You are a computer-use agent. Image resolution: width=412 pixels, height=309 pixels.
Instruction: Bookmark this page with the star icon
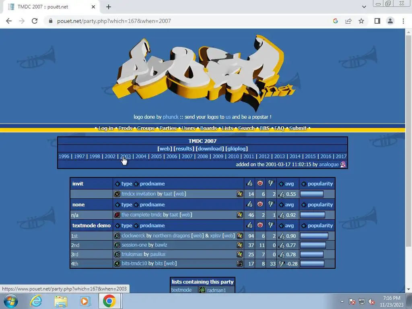point(361,21)
